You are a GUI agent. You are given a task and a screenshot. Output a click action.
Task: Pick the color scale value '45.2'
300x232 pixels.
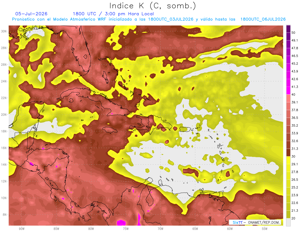coord(295,64)
